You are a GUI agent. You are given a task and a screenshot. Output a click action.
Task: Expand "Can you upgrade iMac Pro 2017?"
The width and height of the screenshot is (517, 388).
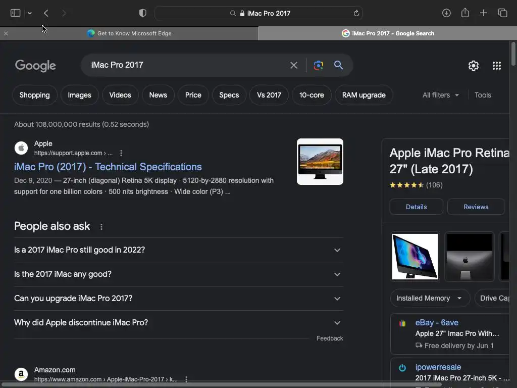click(x=178, y=299)
